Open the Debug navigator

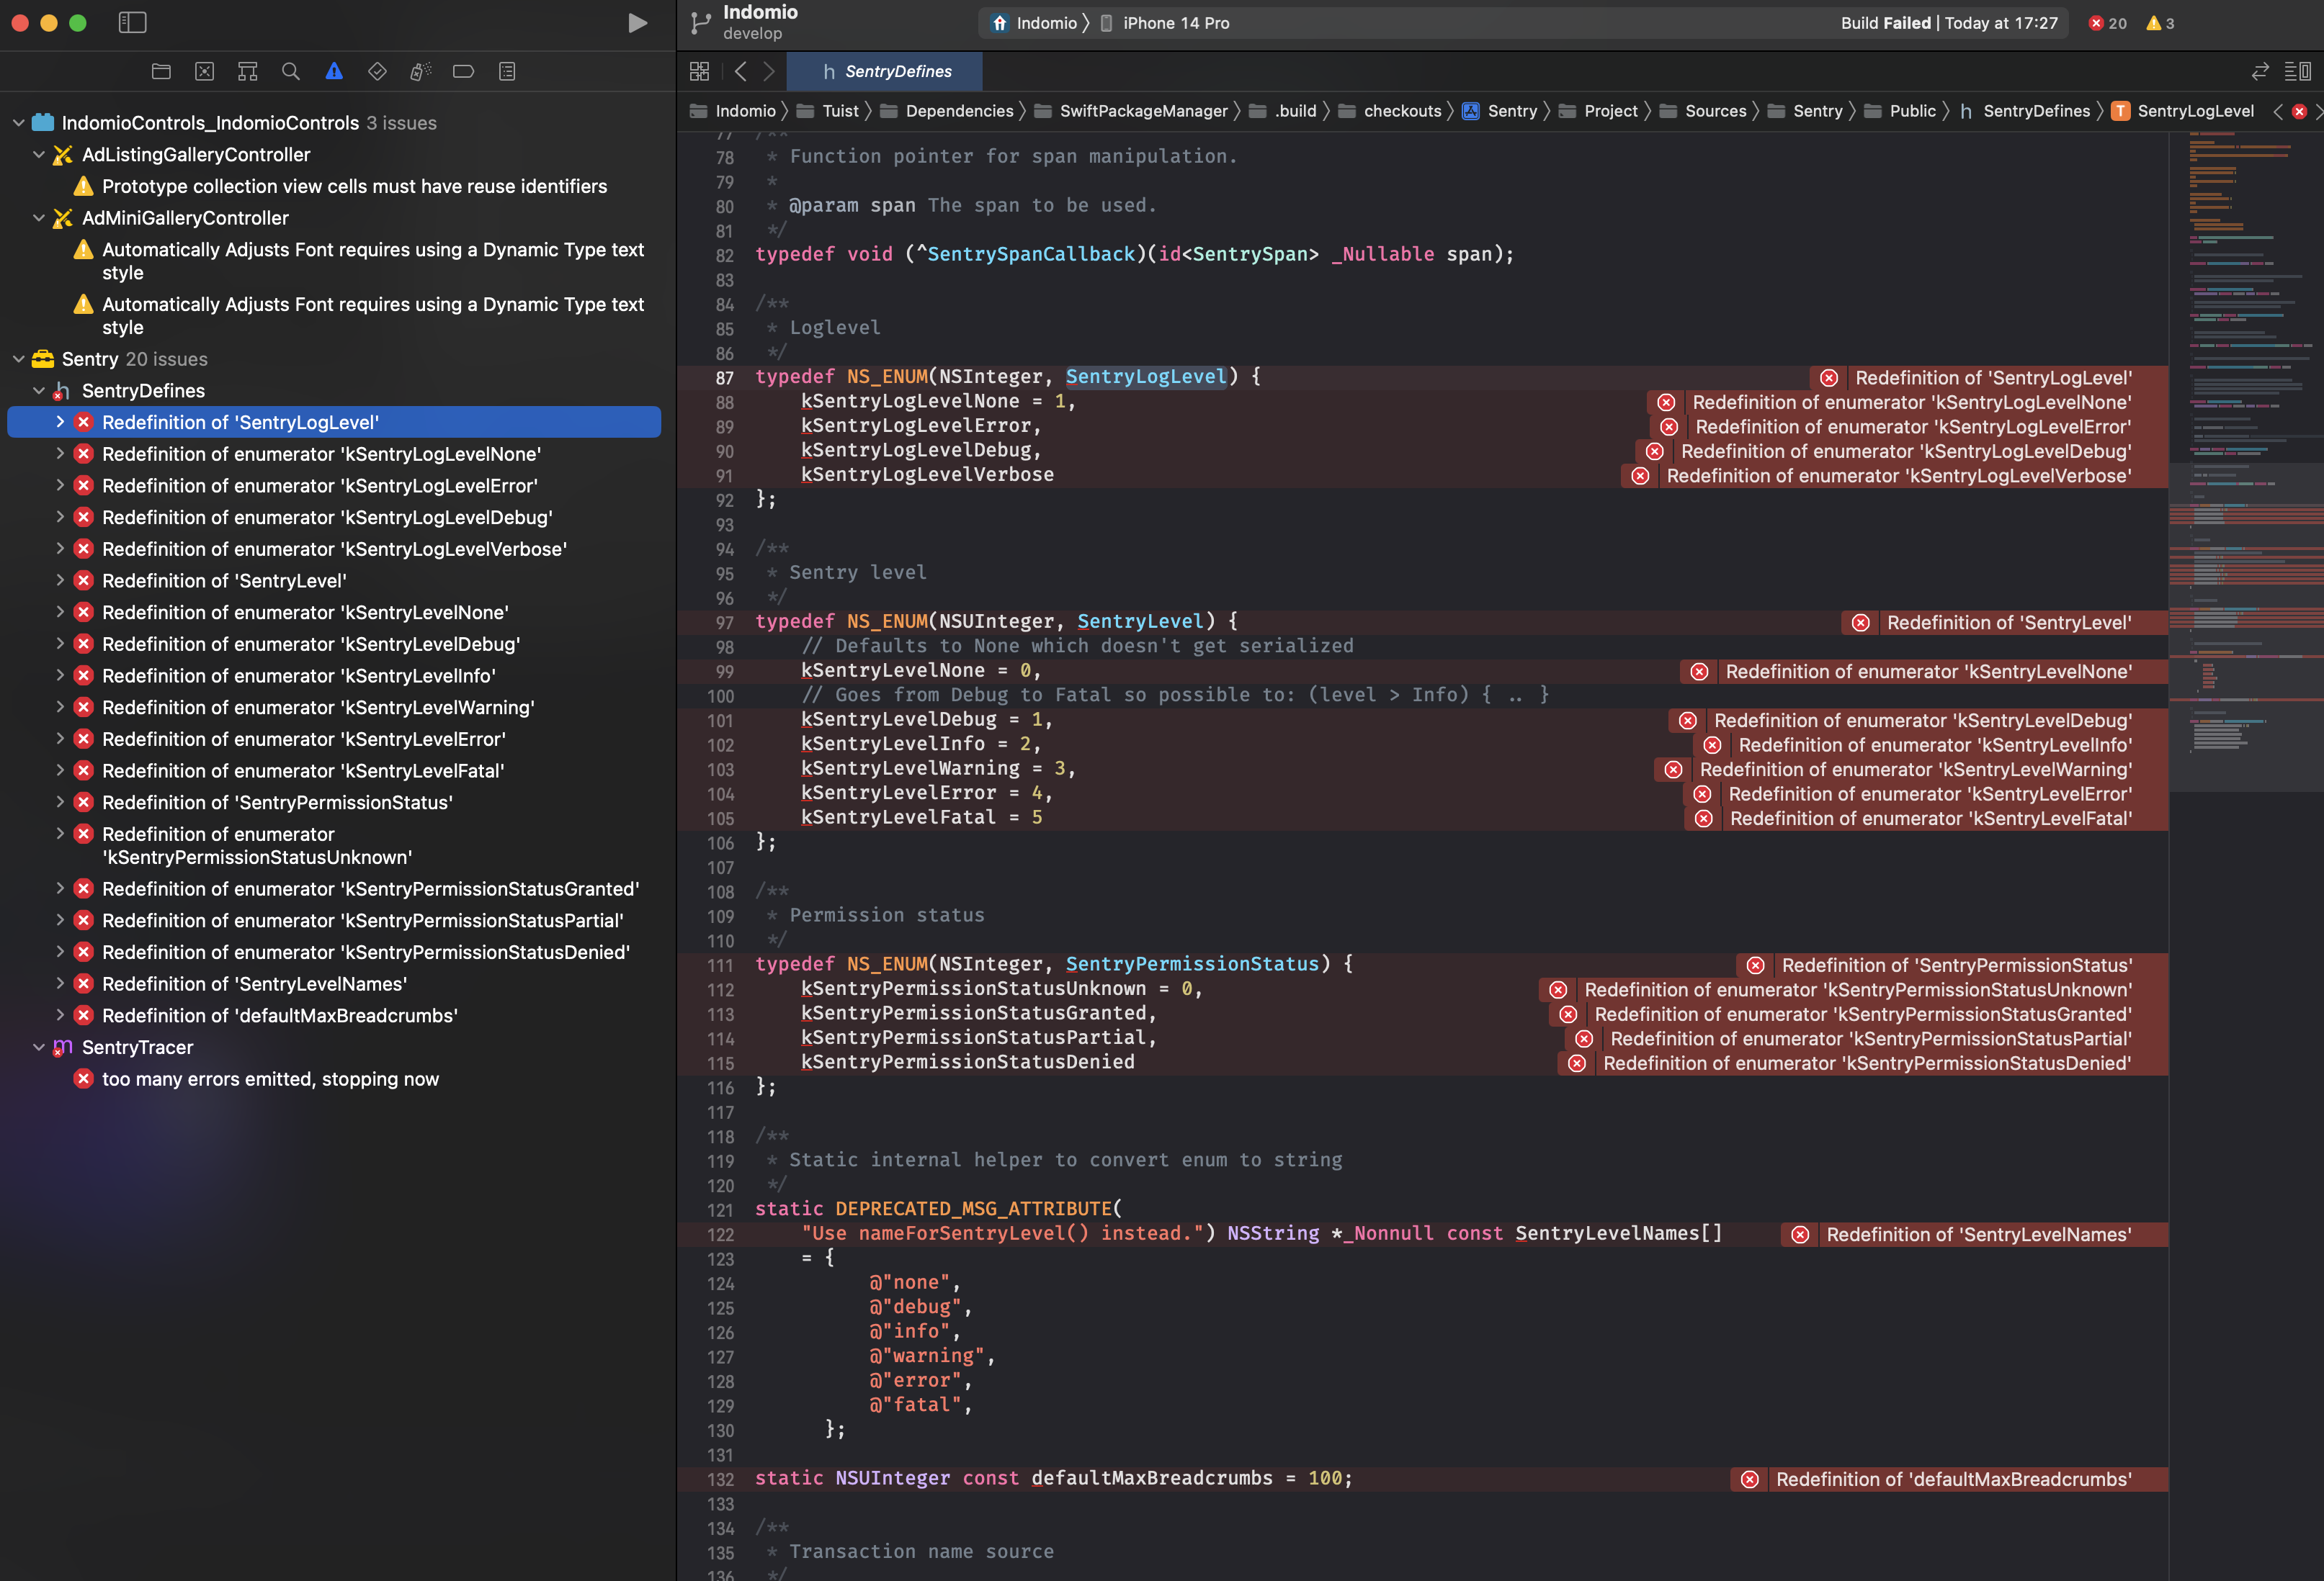pos(419,71)
